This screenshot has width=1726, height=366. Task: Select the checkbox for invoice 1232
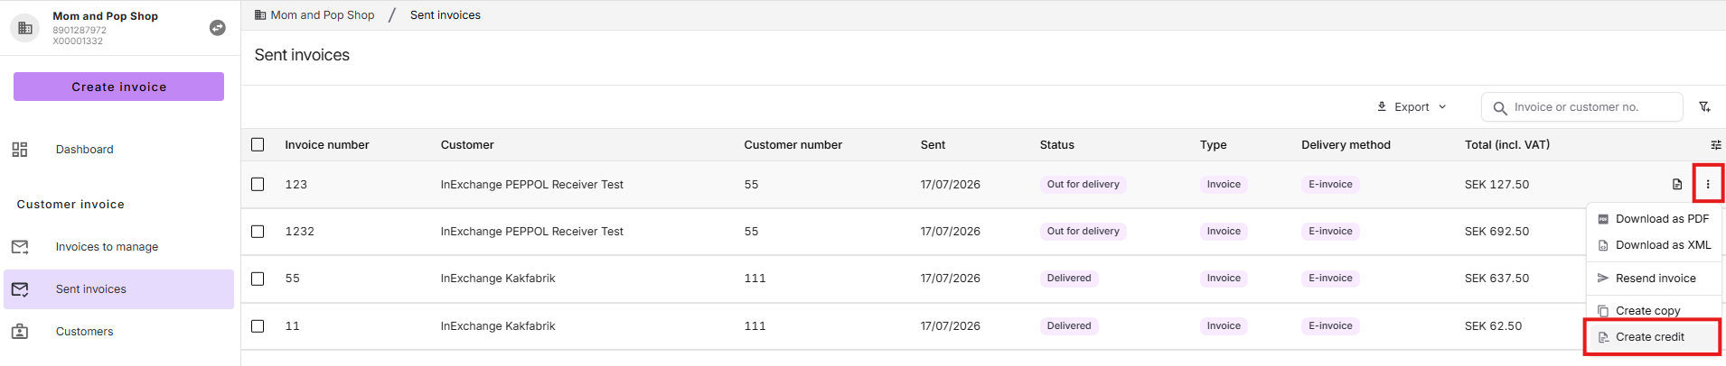[x=258, y=232]
